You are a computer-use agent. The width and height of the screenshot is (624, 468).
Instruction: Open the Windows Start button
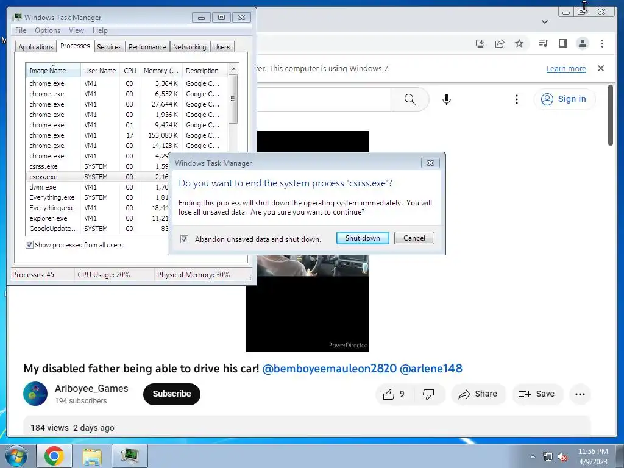click(16, 456)
